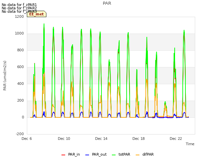Click the red PAR_in legend swatch

click(63, 155)
